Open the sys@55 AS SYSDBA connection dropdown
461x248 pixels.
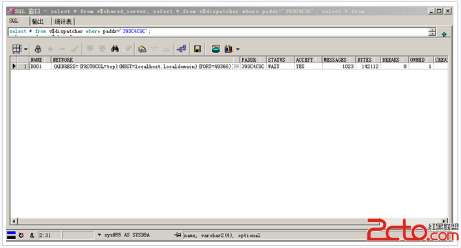[99, 235]
